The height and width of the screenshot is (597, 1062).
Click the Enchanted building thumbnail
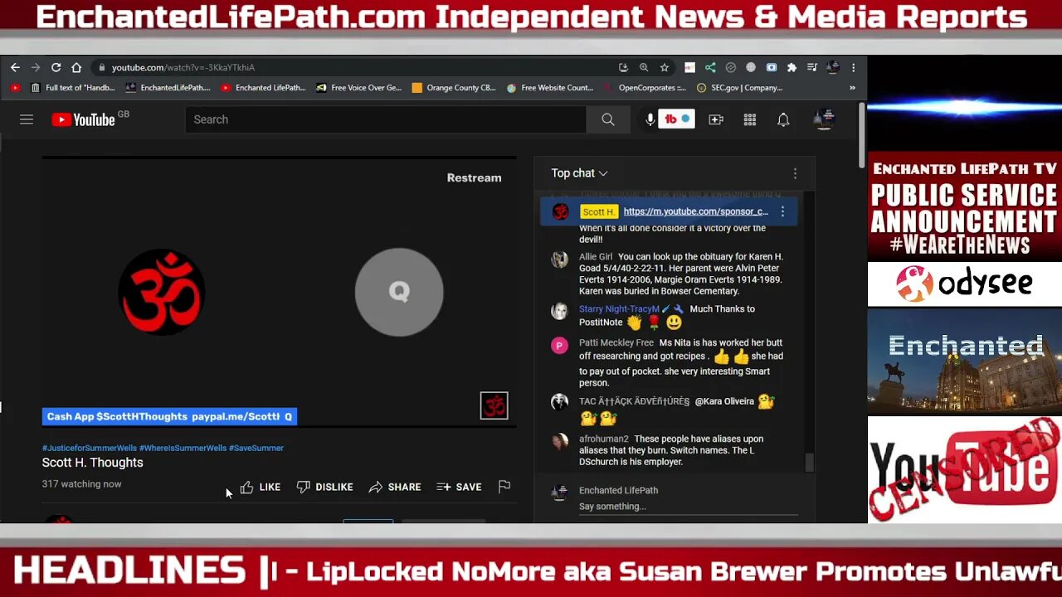click(964, 362)
